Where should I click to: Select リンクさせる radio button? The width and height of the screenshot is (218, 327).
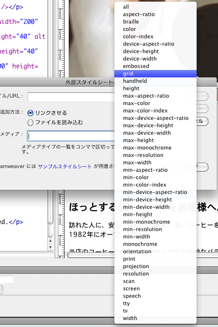tap(30, 113)
